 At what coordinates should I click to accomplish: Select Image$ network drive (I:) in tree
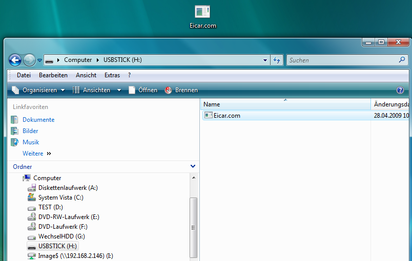[x=76, y=256]
